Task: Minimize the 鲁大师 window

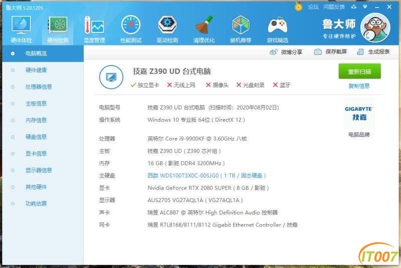Action: [x=377, y=7]
